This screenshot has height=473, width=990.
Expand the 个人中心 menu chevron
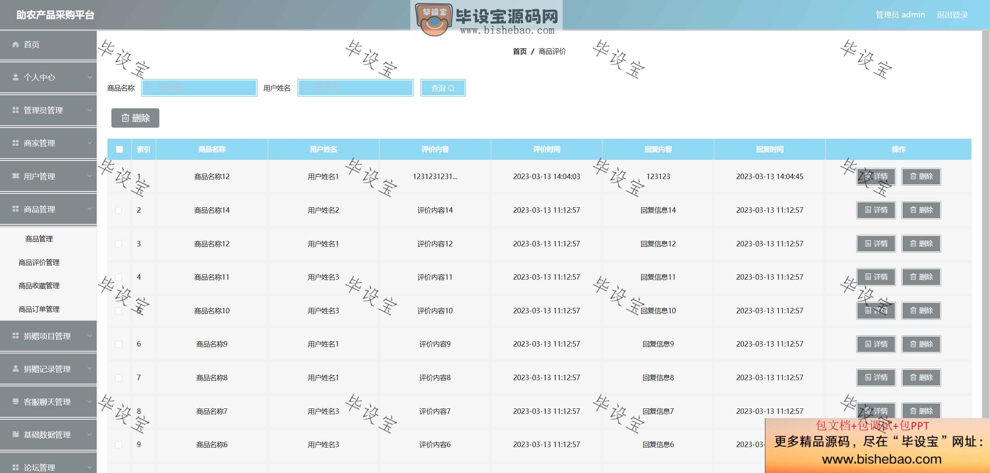90,77
